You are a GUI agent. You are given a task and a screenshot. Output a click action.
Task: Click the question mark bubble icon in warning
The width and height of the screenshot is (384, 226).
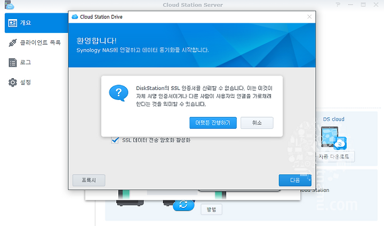click(x=118, y=93)
